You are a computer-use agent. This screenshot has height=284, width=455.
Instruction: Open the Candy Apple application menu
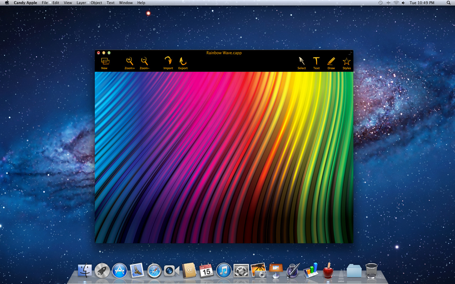pos(25,3)
